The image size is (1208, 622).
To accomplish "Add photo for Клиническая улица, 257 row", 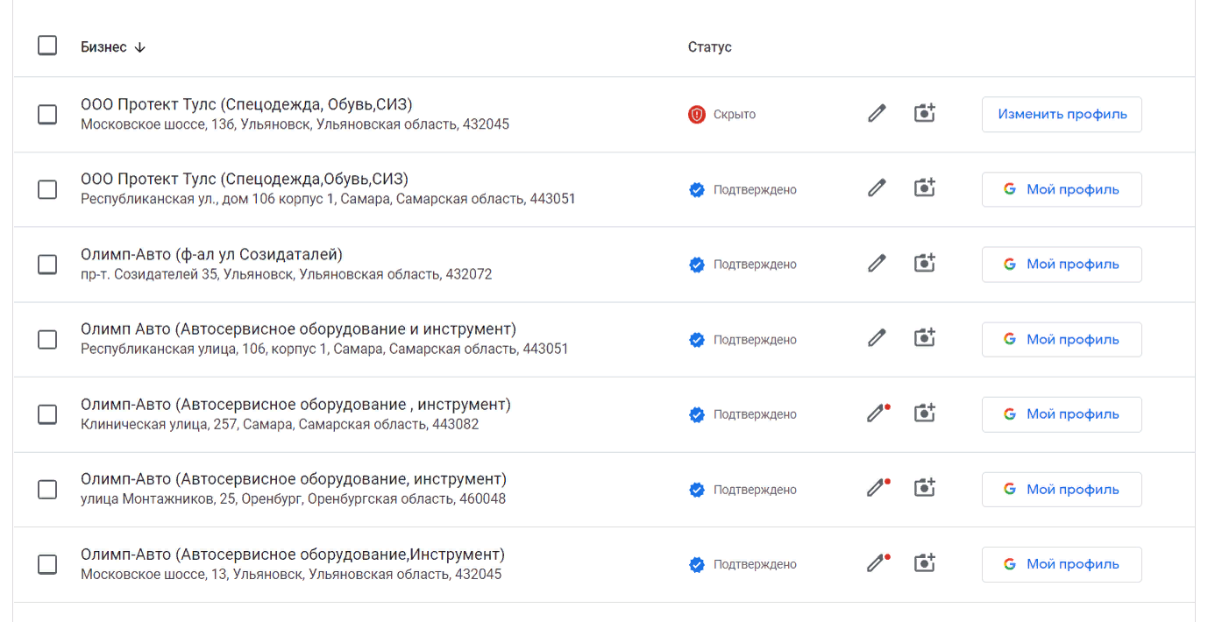I will pyautogui.click(x=925, y=414).
